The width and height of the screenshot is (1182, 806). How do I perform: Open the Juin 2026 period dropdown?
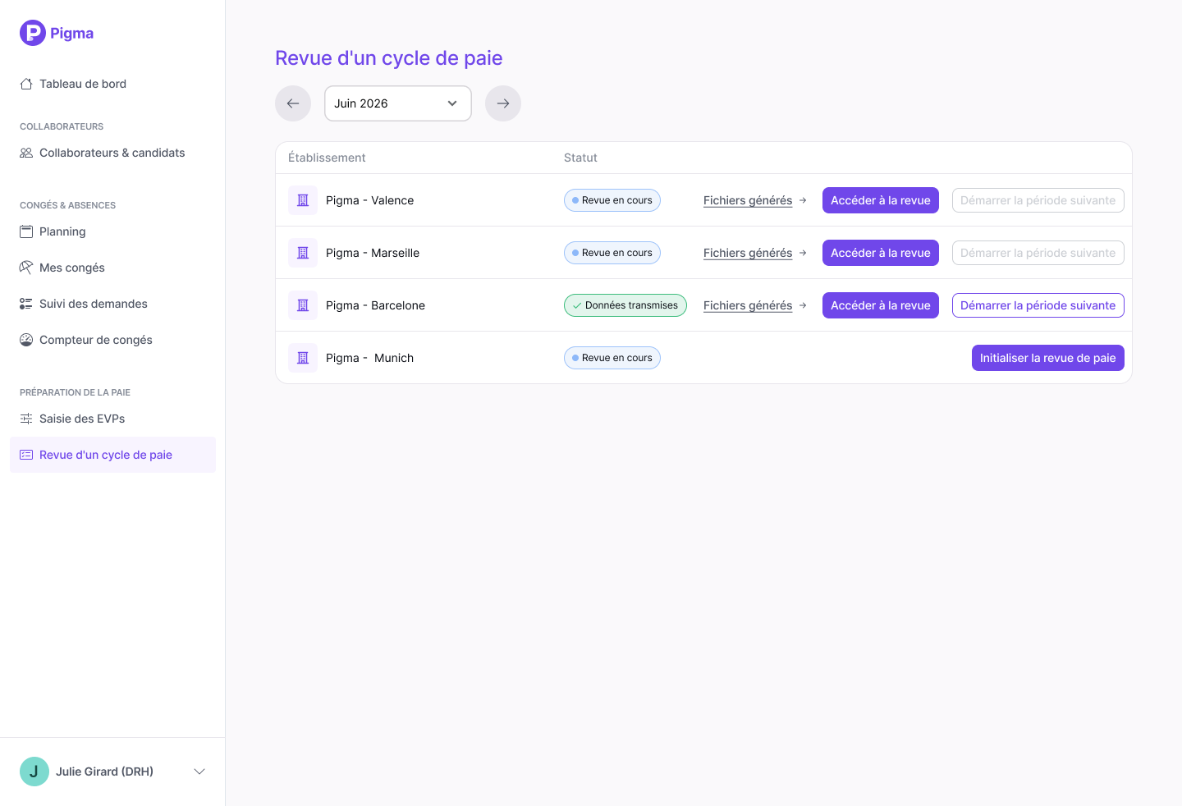[x=398, y=103]
